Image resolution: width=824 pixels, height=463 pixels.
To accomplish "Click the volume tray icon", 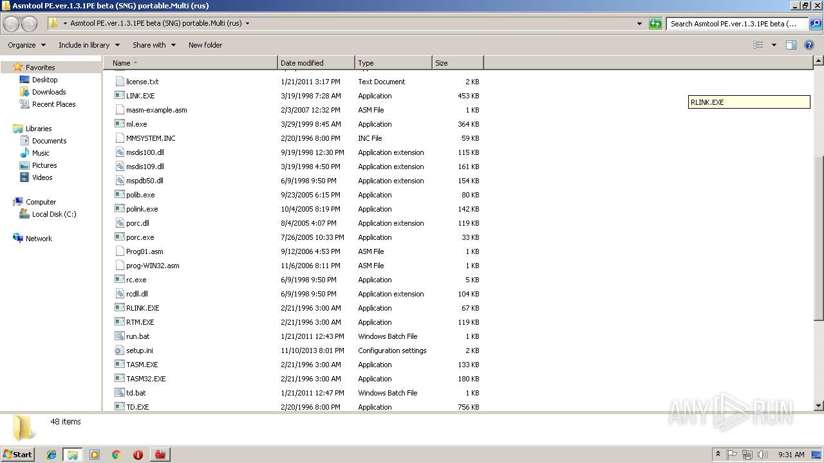I will coord(762,455).
